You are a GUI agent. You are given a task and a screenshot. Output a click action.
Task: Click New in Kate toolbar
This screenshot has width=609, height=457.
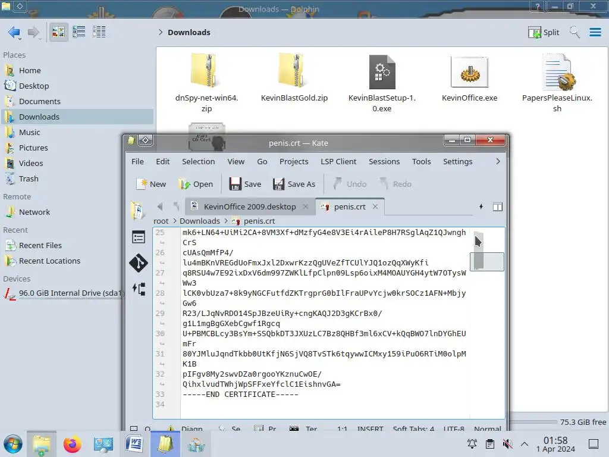point(152,184)
